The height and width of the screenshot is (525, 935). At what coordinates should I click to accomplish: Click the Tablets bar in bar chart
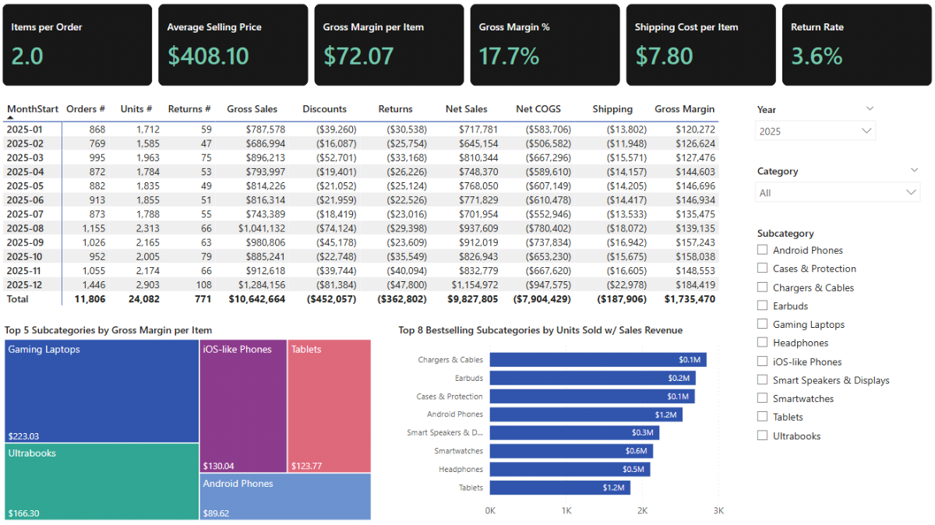[559, 488]
